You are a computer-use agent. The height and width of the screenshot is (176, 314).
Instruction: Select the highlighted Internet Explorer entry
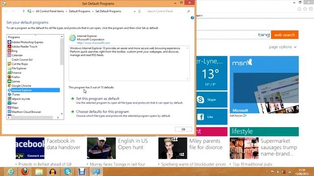coord(34,90)
